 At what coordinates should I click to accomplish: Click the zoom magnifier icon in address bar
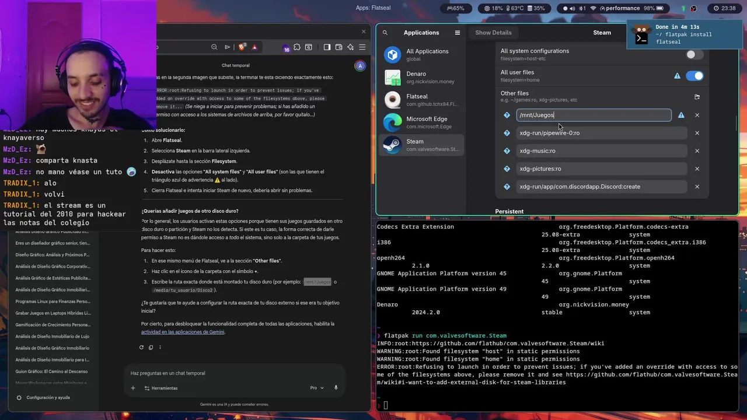[214, 47]
